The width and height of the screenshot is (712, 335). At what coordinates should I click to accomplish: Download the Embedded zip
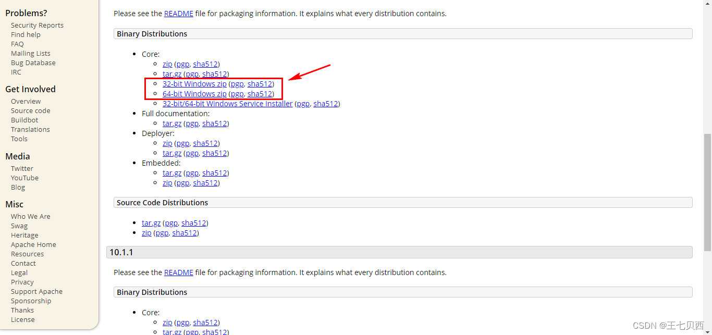167,183
